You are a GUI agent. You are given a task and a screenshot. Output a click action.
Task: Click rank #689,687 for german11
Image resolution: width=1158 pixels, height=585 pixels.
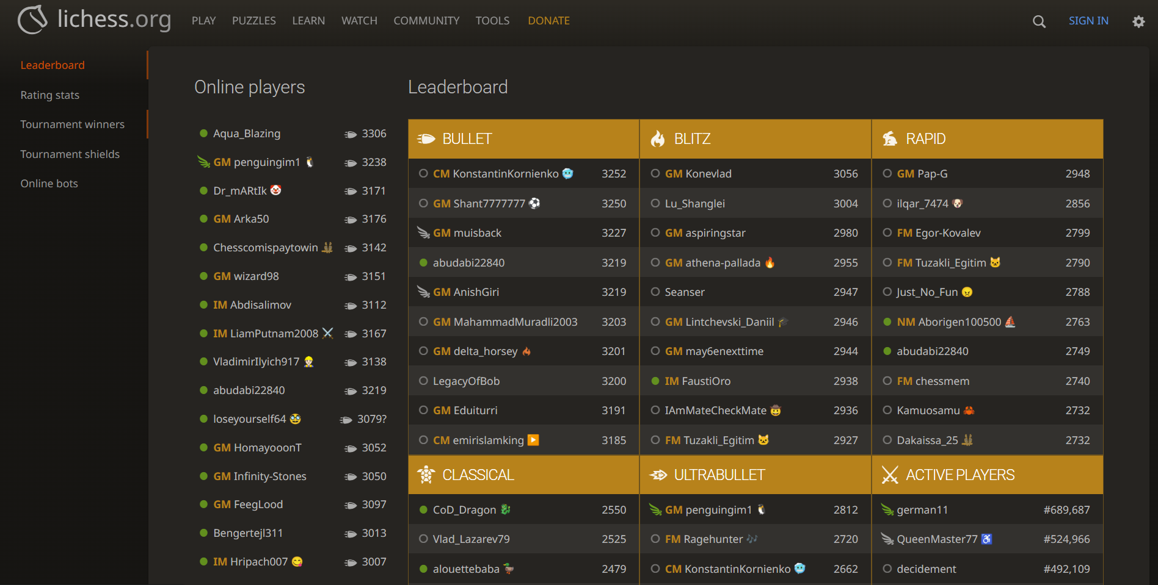pyautogui.click(x=1066, y=510)
